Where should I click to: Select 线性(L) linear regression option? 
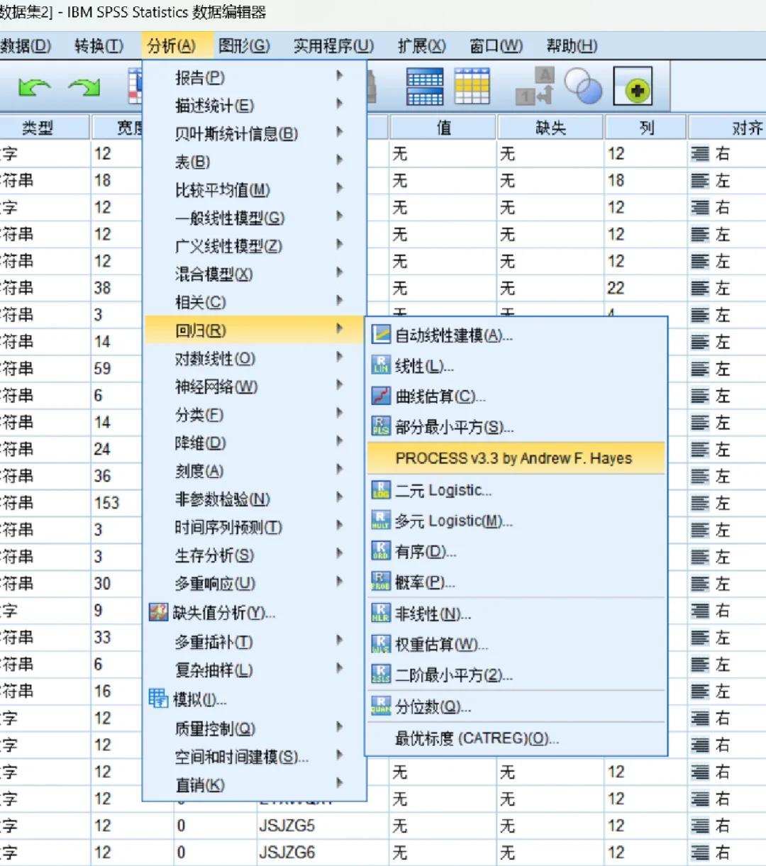coord(424,367)
